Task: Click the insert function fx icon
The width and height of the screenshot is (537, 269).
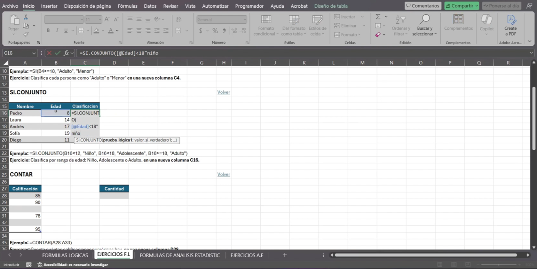Action: pos(66,53)
